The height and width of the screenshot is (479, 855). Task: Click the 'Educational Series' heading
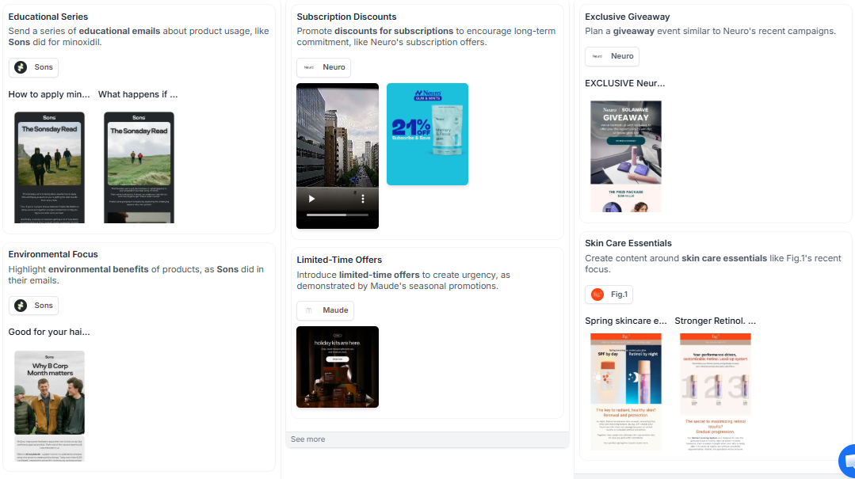click(48, 17)
